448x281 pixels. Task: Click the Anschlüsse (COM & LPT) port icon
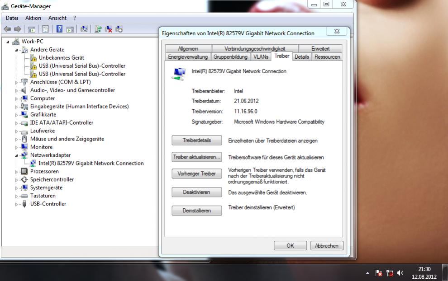pos(24,82)
